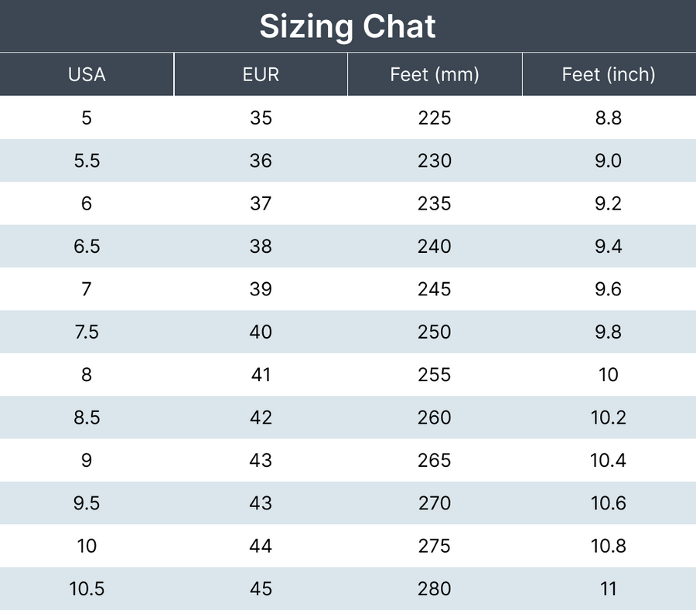Click the 10.8 inch cell
This screenshot has height=610, width=696.
609,546
